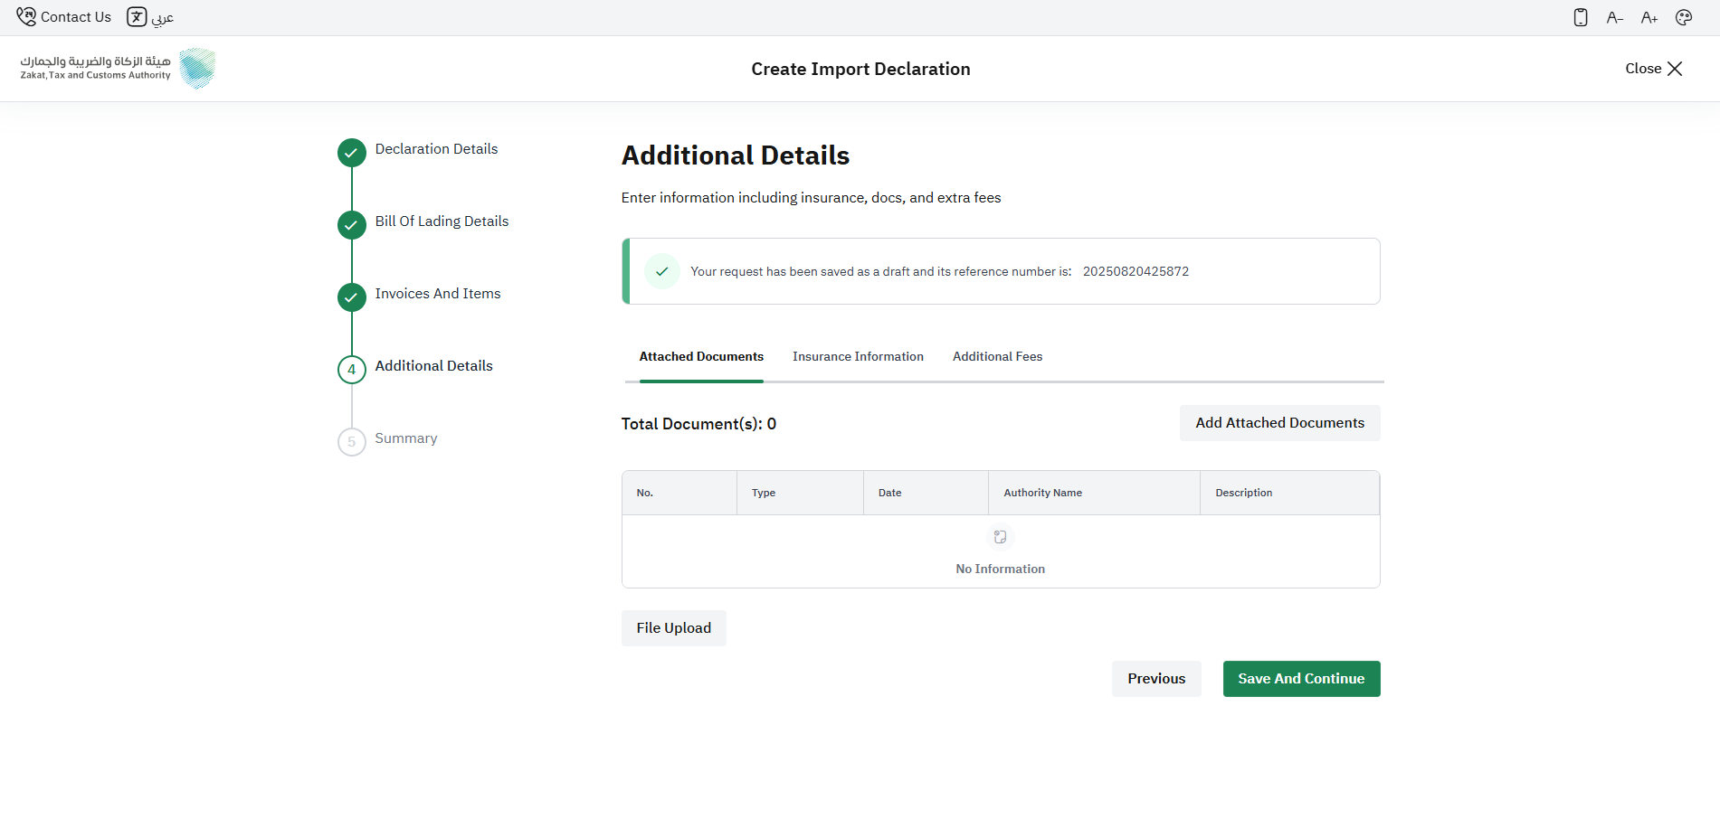Open the color theme palette icon

point(1684,17)
